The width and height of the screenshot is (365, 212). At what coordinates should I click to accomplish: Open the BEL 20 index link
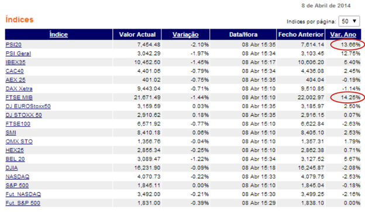(x=15, y=159)
